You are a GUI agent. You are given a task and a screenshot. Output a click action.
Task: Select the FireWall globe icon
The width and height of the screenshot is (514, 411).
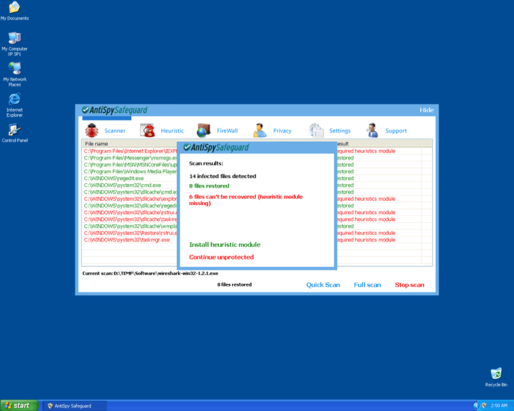(203, 131)
